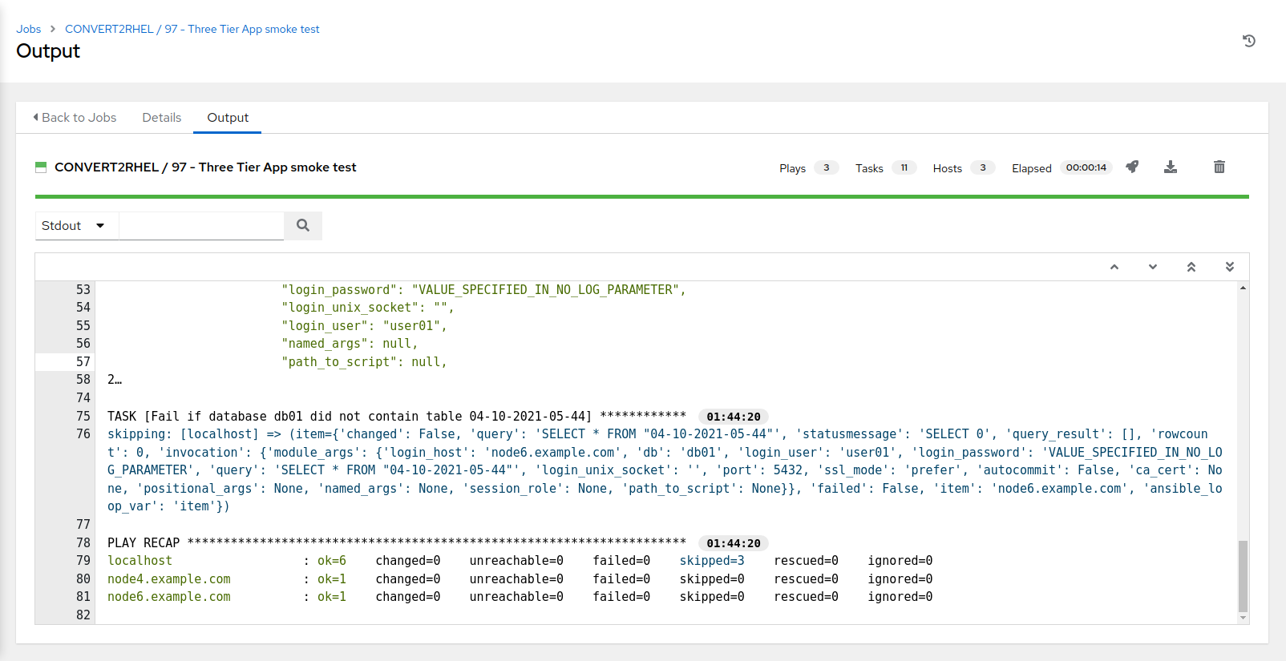
Task: Click the Tasks count badge
Action: 904,167
